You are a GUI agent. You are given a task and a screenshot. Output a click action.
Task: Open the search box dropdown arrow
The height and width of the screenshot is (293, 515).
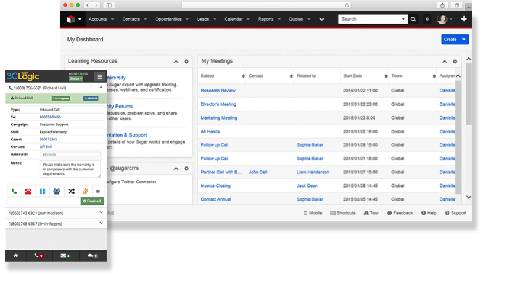click(403, 19)
